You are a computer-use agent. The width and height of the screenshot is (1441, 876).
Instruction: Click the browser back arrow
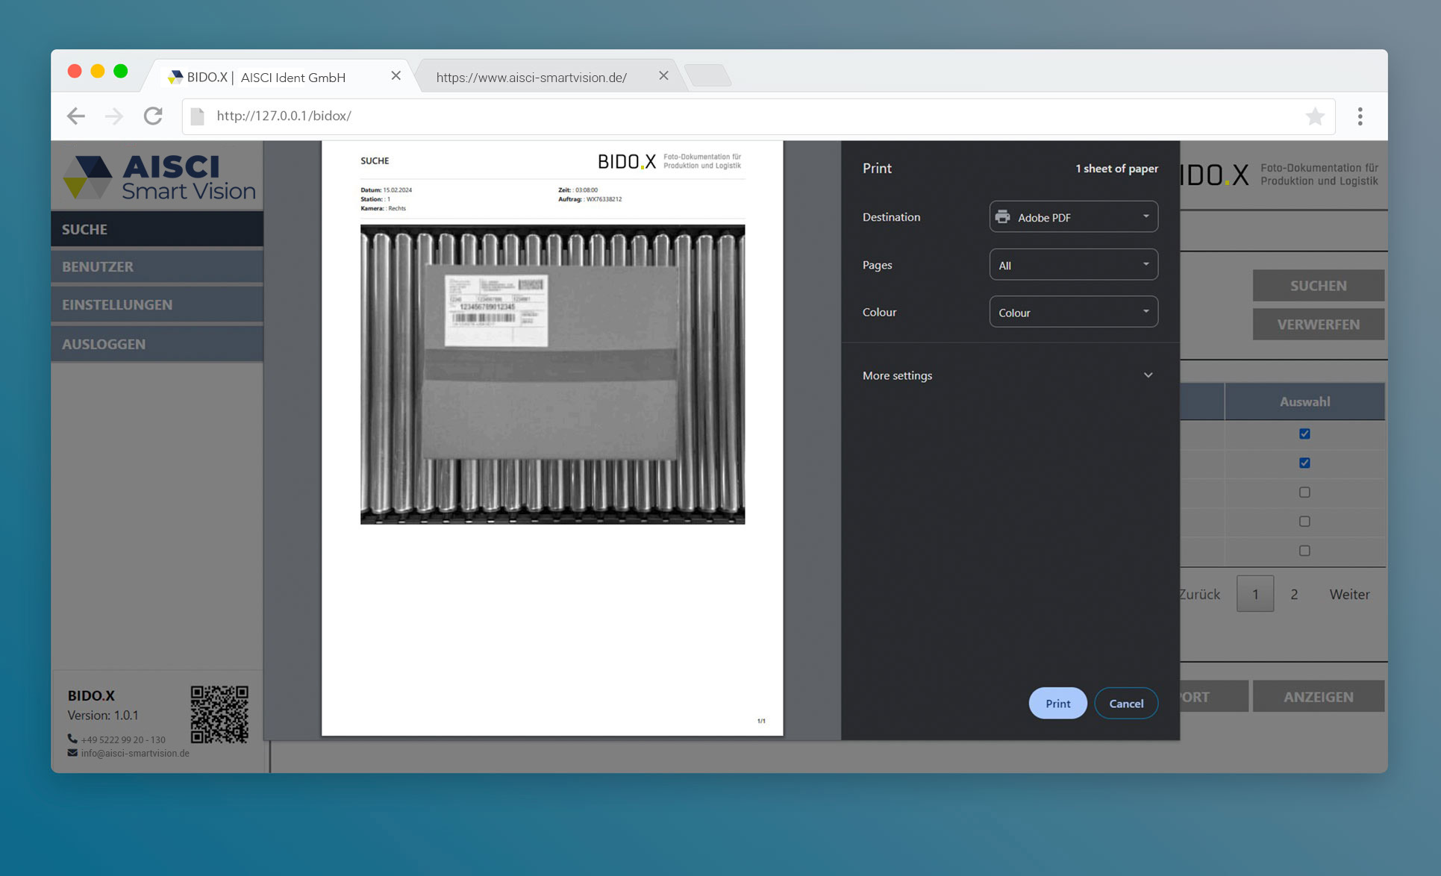(x=75, y=116)
